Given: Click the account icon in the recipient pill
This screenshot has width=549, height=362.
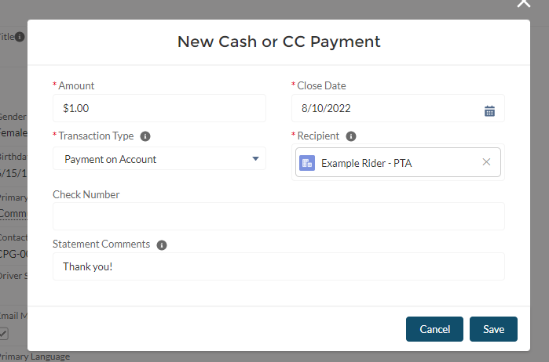Looking at the screenshot, I should pyautogui.click(x=307, y=162).
